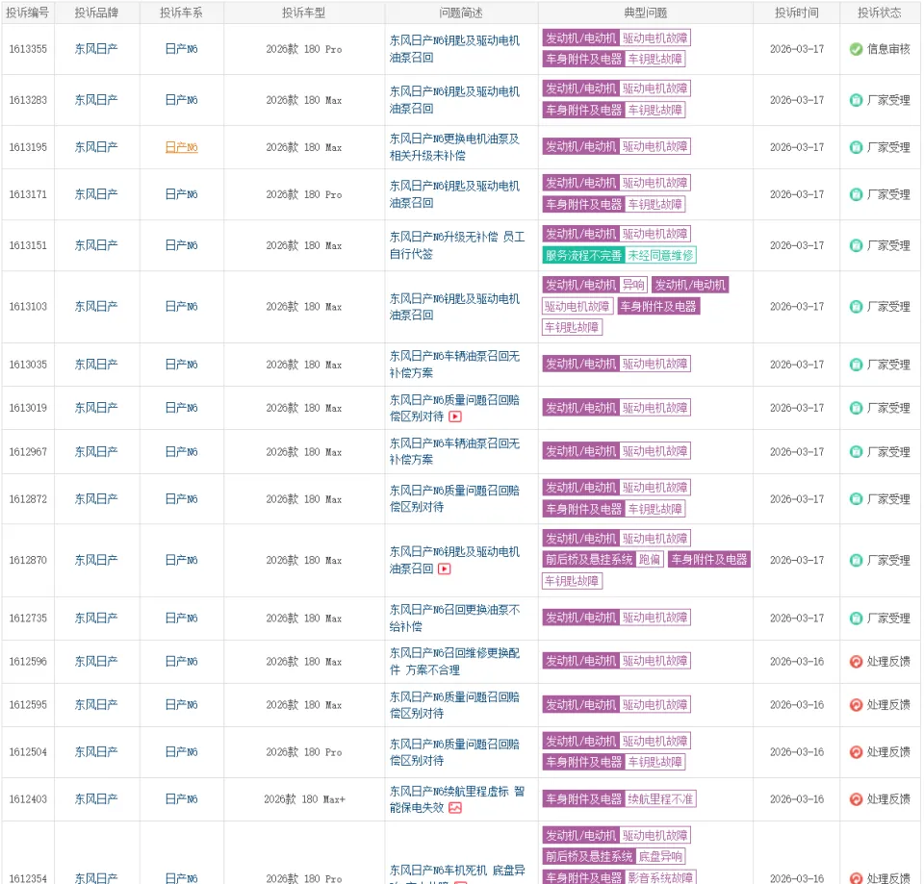Image resolution: width=924 pixels, height=884 pixels.
Task: Click the red 处理反馈 icon in row 1612596
Action: (x=856, y=662)
